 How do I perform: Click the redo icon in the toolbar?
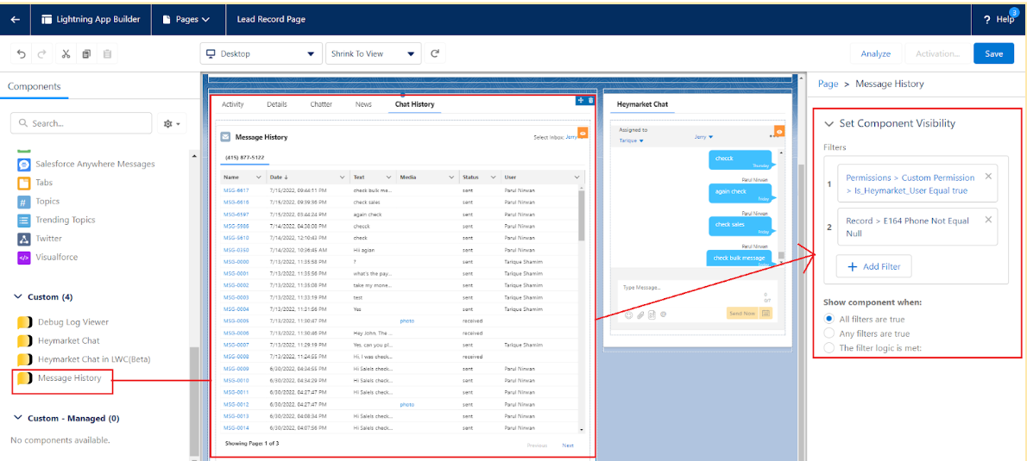click(x=41, y=53)
